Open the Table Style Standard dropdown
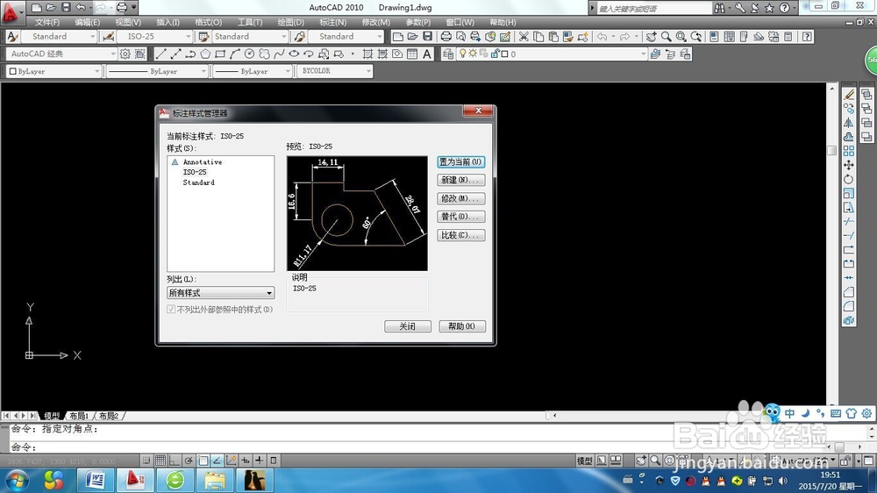The height and width of the screenshot is (493, 877). tap(250, 36)
